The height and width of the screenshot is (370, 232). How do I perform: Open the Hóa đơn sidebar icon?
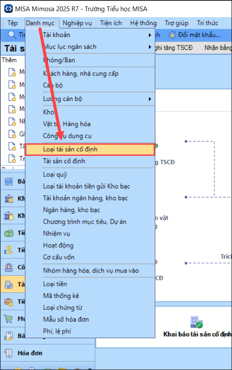click(x=9, y=353)
